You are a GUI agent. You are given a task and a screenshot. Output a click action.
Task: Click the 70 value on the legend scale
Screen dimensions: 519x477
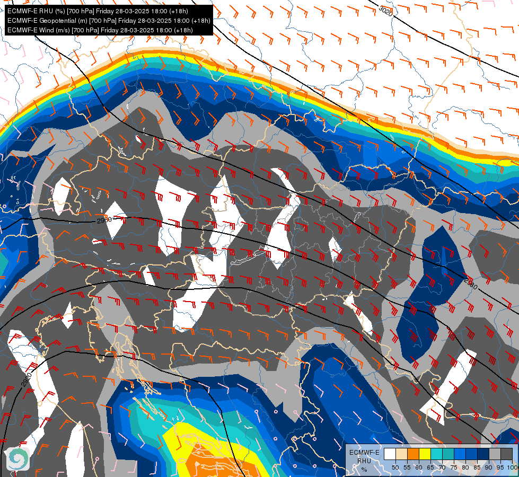[x=442, y=467]
